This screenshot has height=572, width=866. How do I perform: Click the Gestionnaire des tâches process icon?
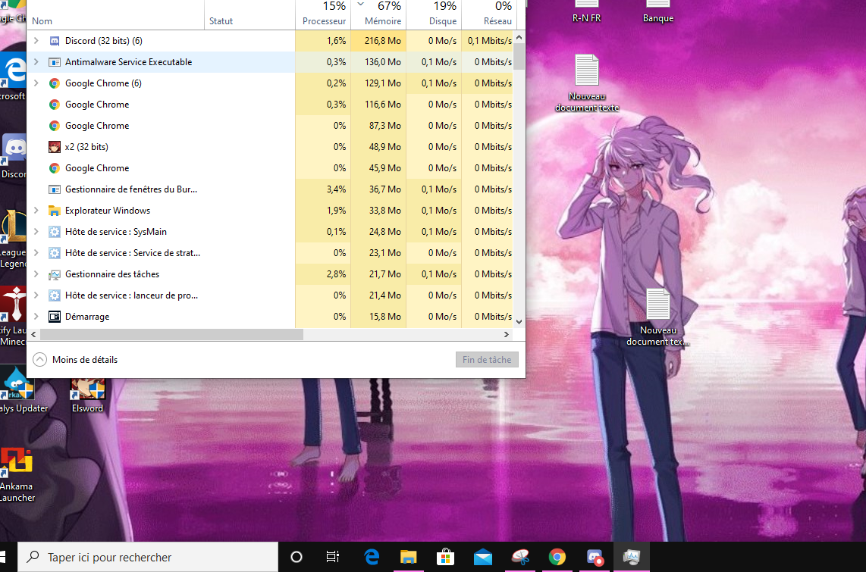[54, 274]
